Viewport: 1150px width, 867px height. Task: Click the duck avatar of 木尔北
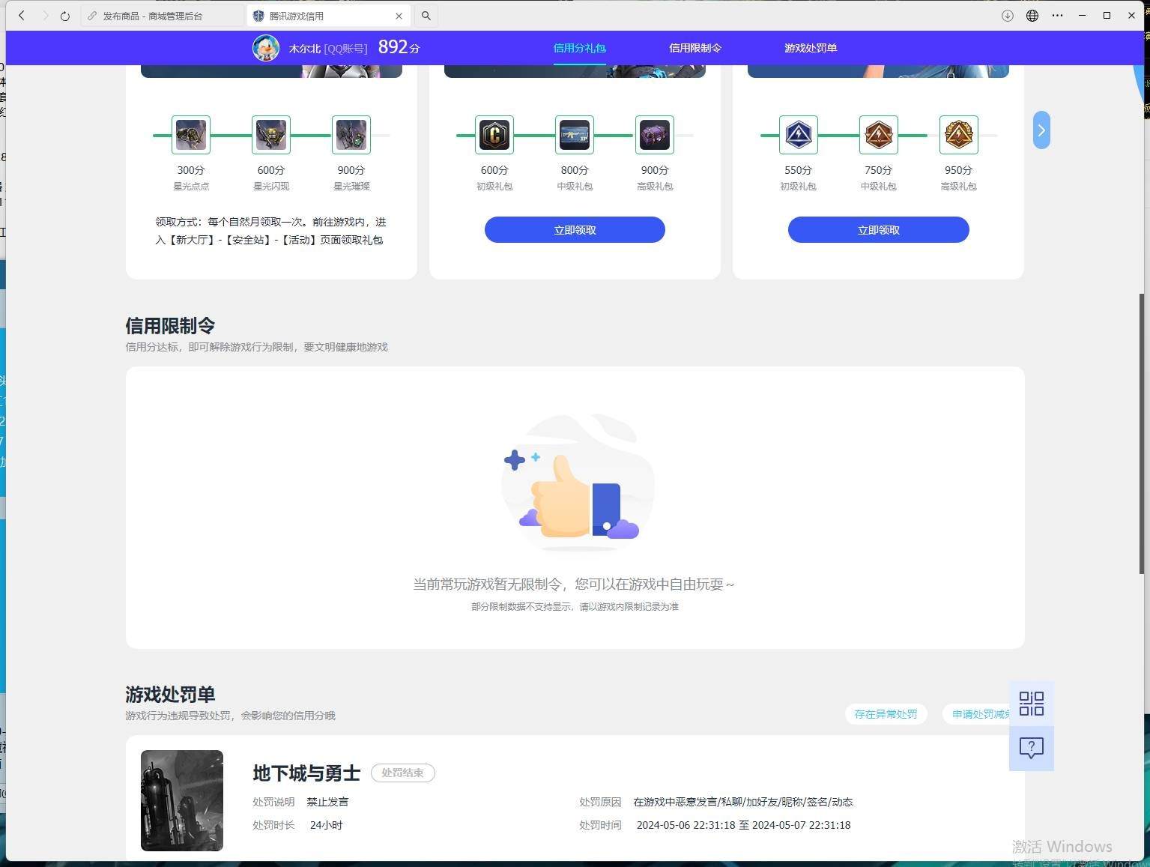click(x=266, y=48)
